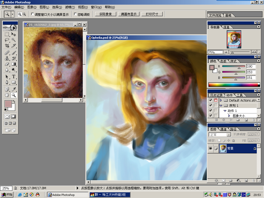Click the Adobe Photoshop taskbar button
The width and height of the screenshot is (264, 198).
tap(68, 195)
